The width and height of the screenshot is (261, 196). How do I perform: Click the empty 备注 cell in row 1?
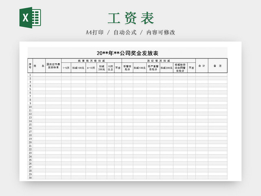[x=218, y=75]
